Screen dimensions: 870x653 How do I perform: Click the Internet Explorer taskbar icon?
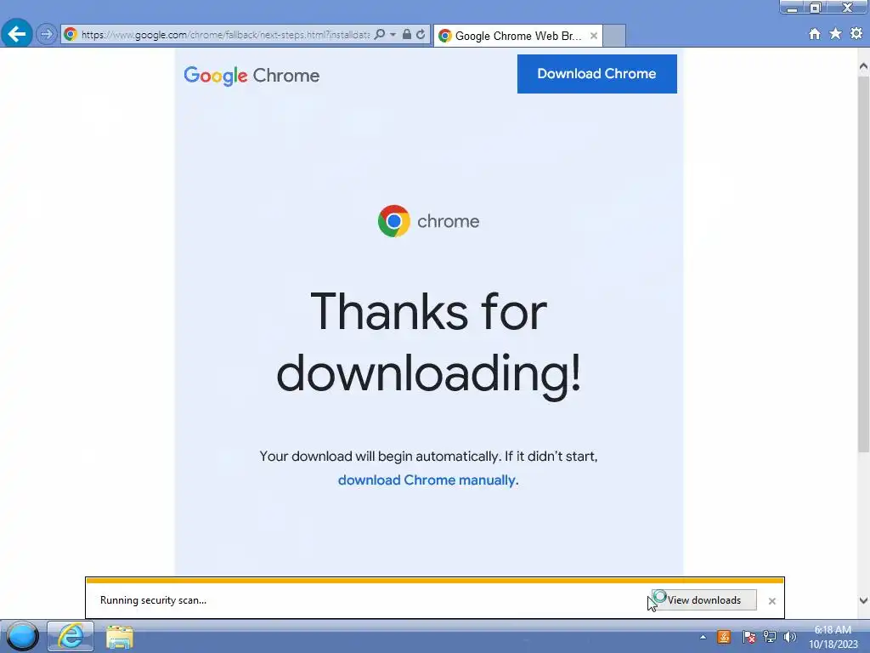tap(71, 636)
